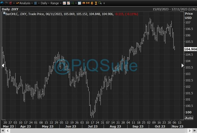This screenshot has height=133, width=197.
Task: Select the red bar chart-type icon
Action: pyautogui.click(x=11, y=3)
